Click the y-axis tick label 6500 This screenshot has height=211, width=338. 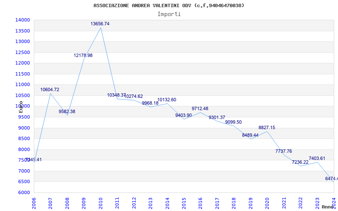tap(24, 182)
